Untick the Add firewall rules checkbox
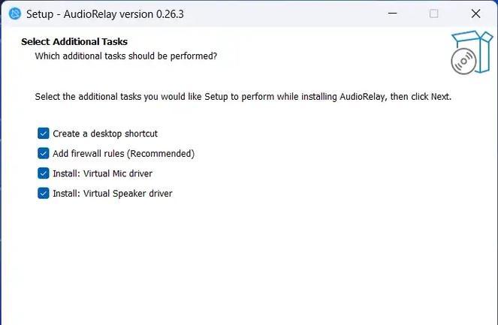 pos(44,153)
